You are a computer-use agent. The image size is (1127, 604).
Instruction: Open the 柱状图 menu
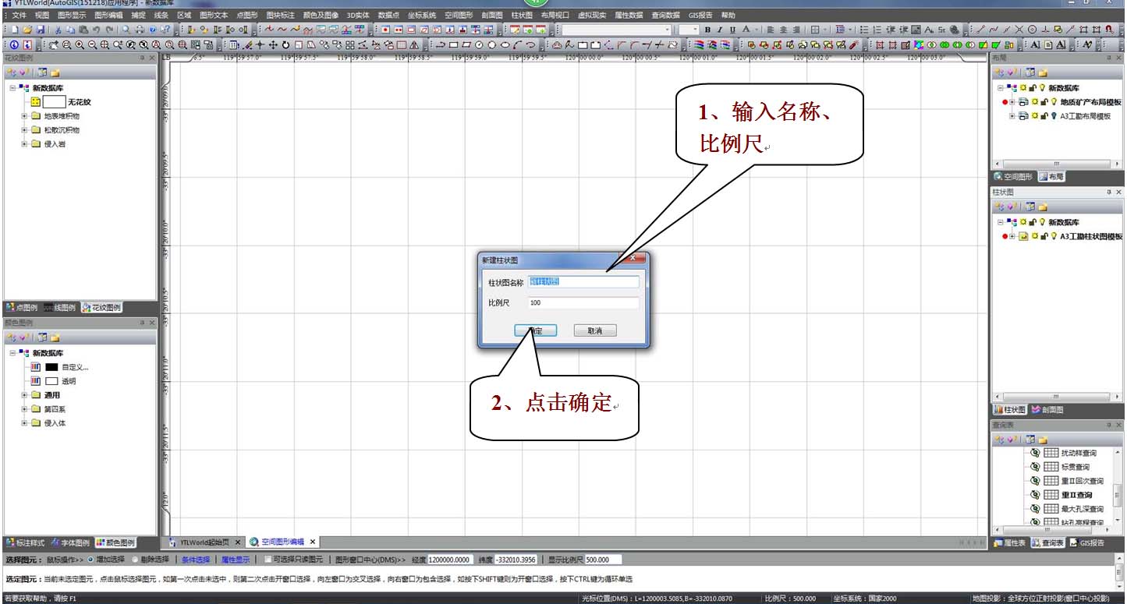[522, 15]
